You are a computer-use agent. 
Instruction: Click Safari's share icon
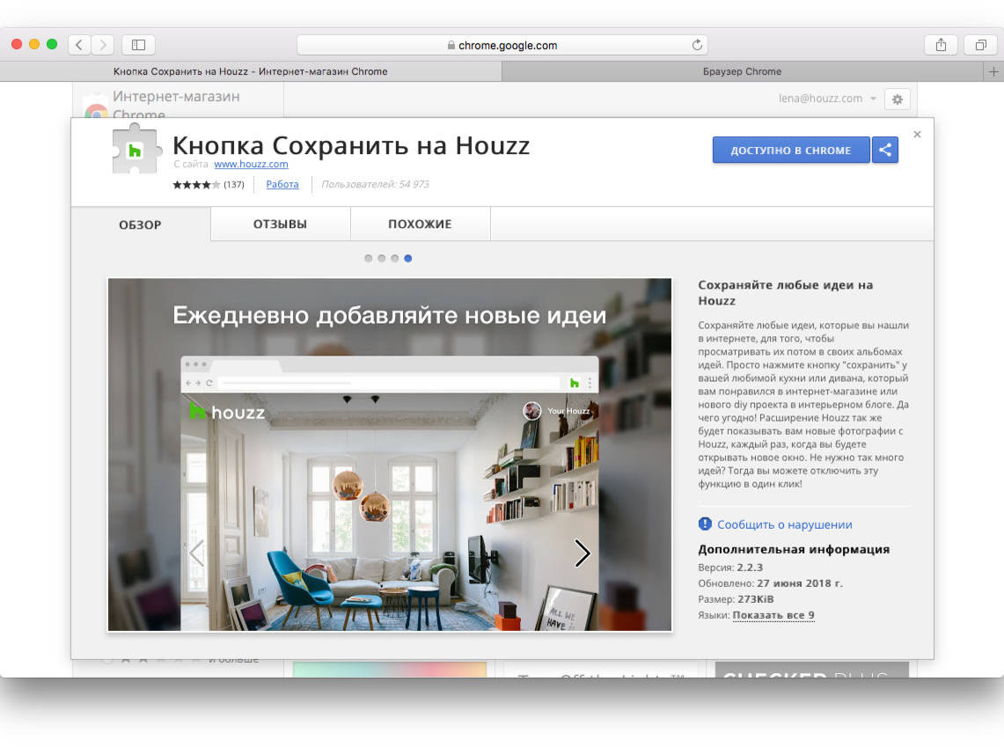pyautogui.click(x=940, y=44)
